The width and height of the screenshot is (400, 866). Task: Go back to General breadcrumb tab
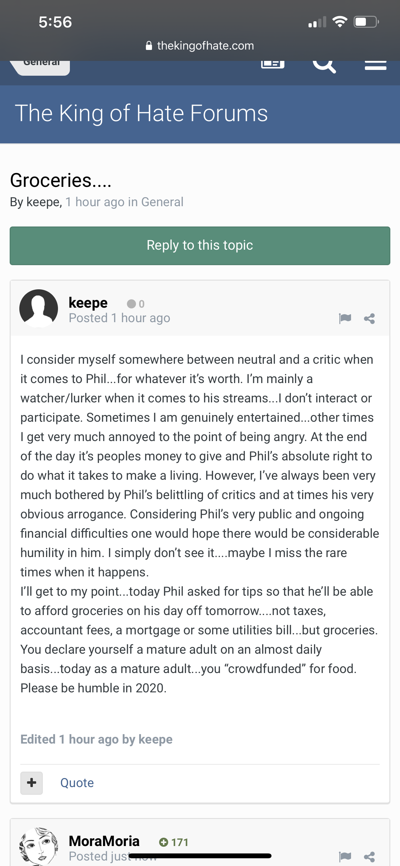pos(40,67)
